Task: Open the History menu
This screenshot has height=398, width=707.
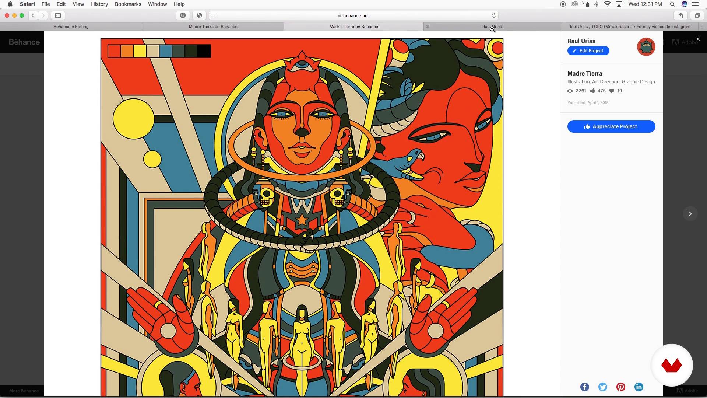Action: [x=99, y=4]
